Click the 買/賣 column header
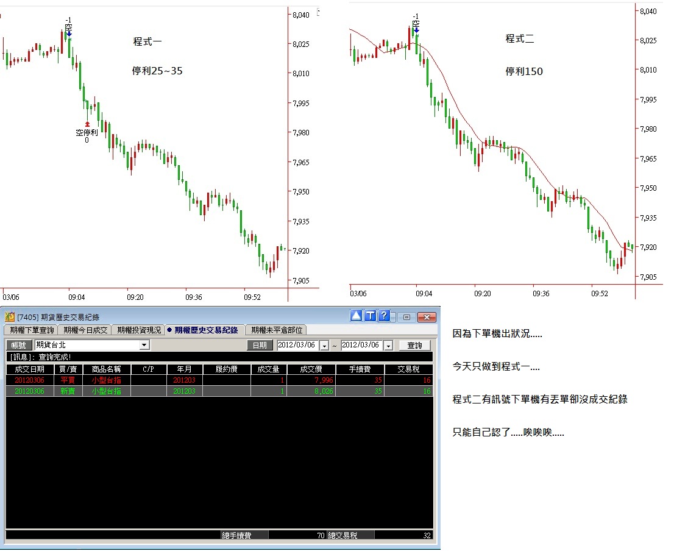The height and width of the screenshot is (551, 674). 68,369
